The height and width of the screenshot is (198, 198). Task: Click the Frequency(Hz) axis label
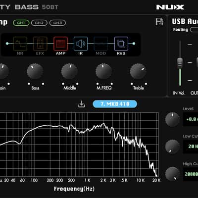click(x=74, y=189)
